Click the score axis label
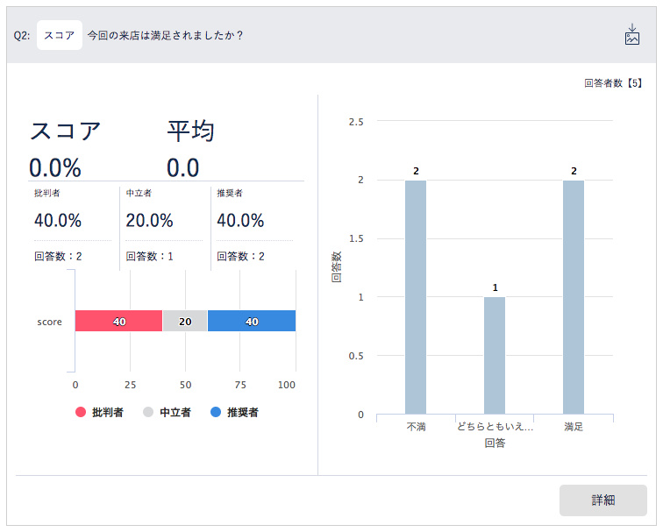663x532 pixels. [x=49, y=322]
